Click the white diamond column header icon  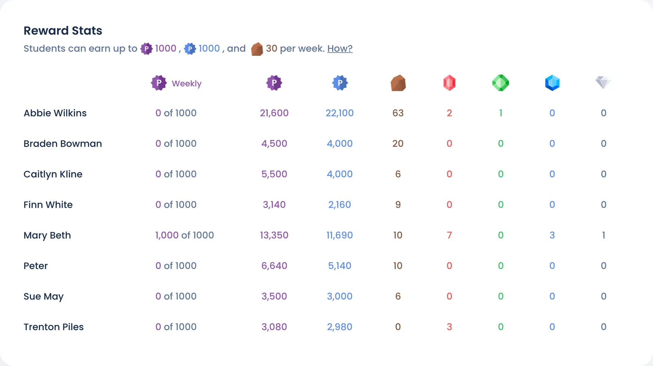click(x=604, y=82)
